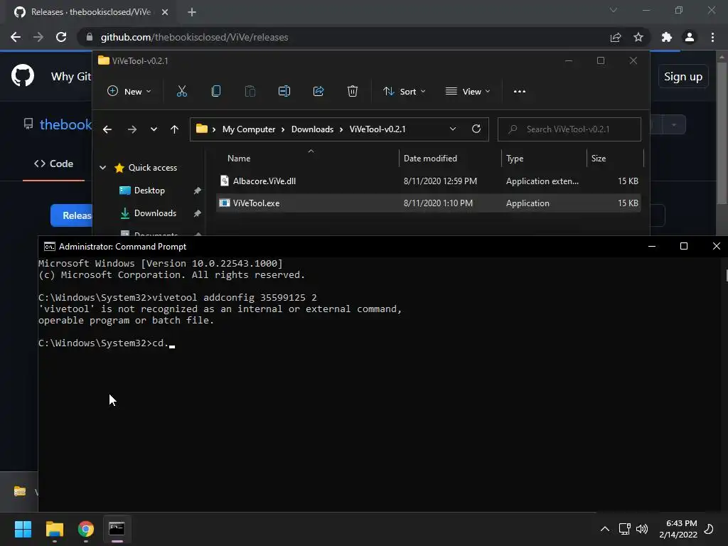Open the Windows Start menu
728x546 pixels.
coord(23,529)
